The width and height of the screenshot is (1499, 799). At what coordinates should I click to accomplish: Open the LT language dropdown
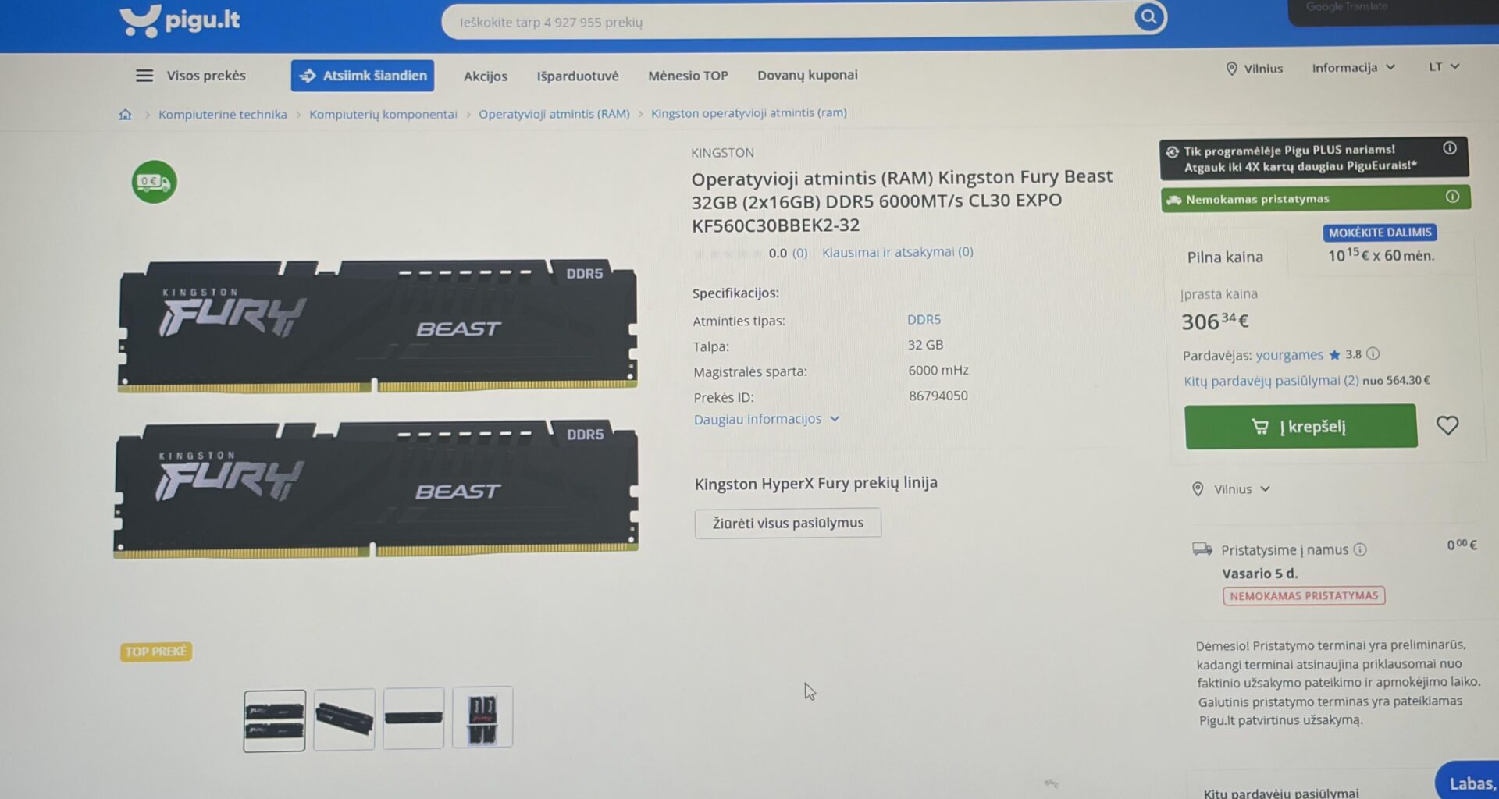(1444, 67)
